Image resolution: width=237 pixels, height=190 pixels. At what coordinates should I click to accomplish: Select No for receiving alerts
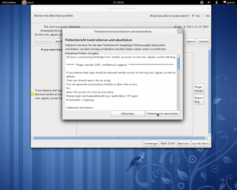(203, 16)
